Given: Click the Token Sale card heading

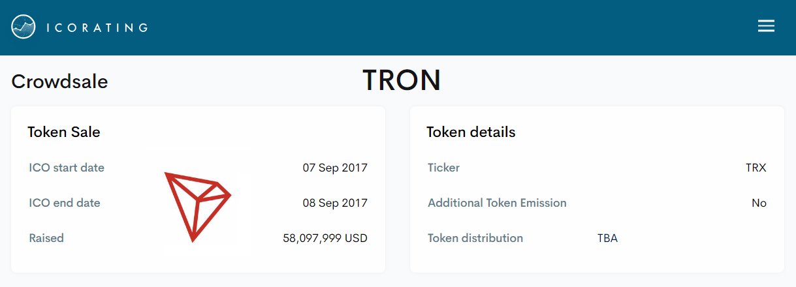Looking at the screenshot, I should (64, 132).
